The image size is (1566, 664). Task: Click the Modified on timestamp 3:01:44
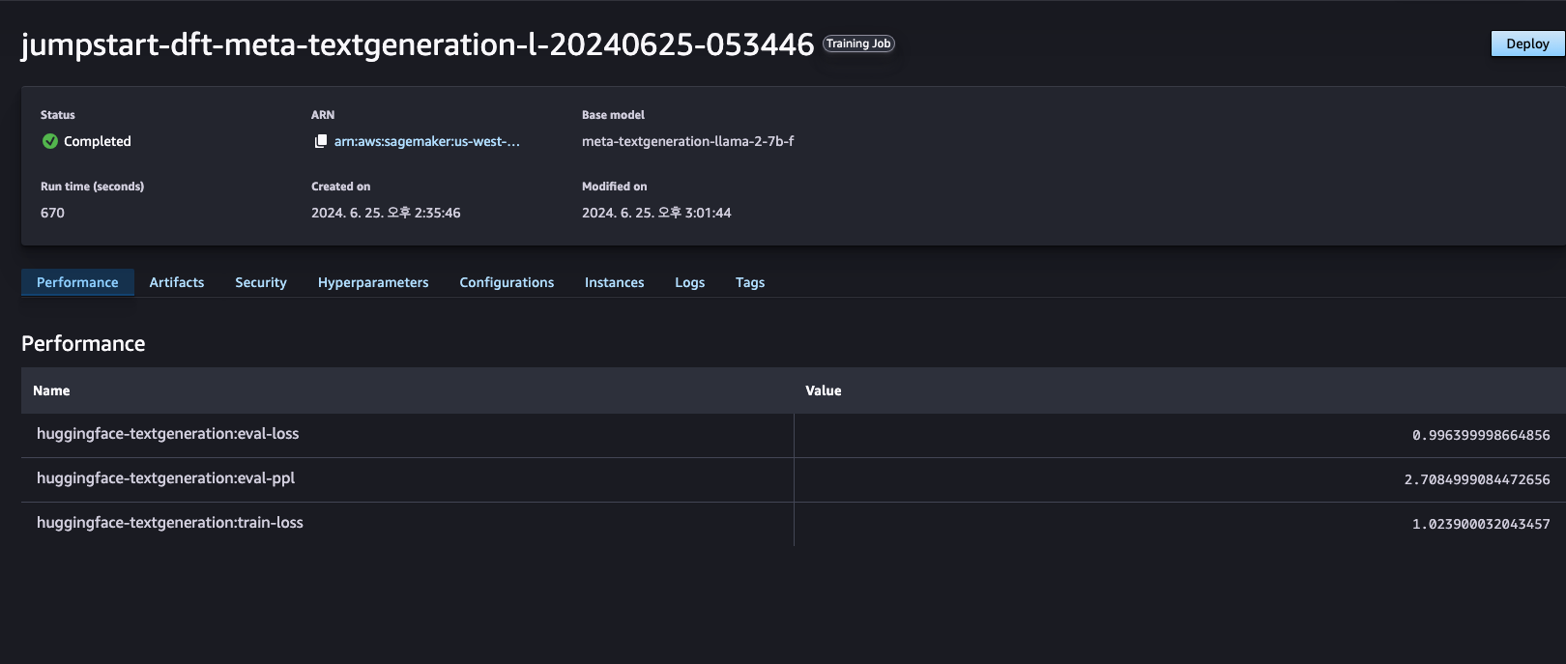coord(656,213)
